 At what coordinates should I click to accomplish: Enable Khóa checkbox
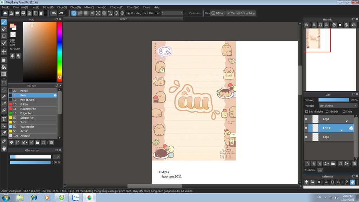point(344,112)
